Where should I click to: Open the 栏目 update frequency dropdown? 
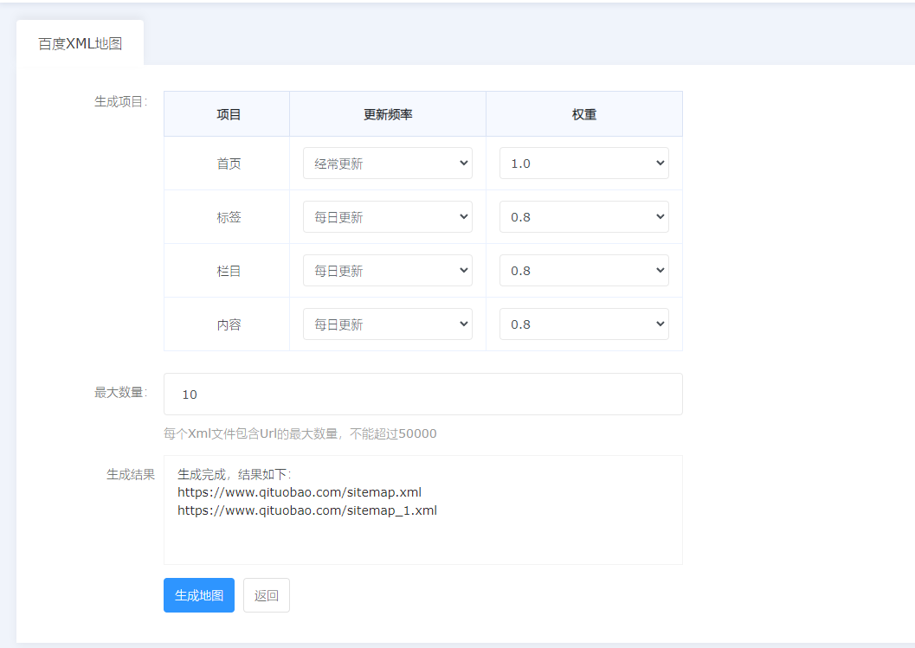click(x=387, y=271)
